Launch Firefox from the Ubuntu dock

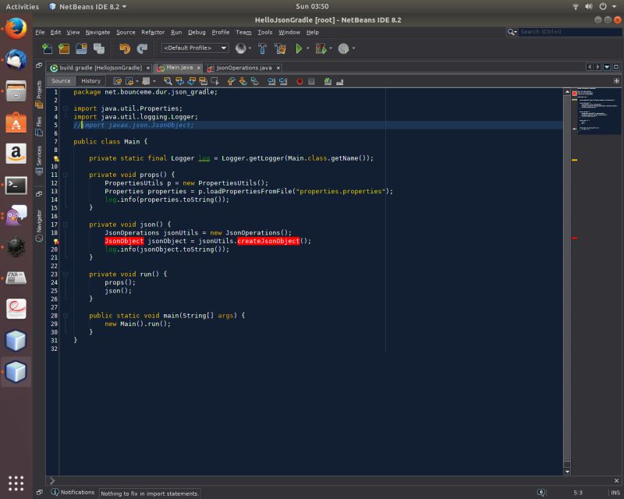16,29
